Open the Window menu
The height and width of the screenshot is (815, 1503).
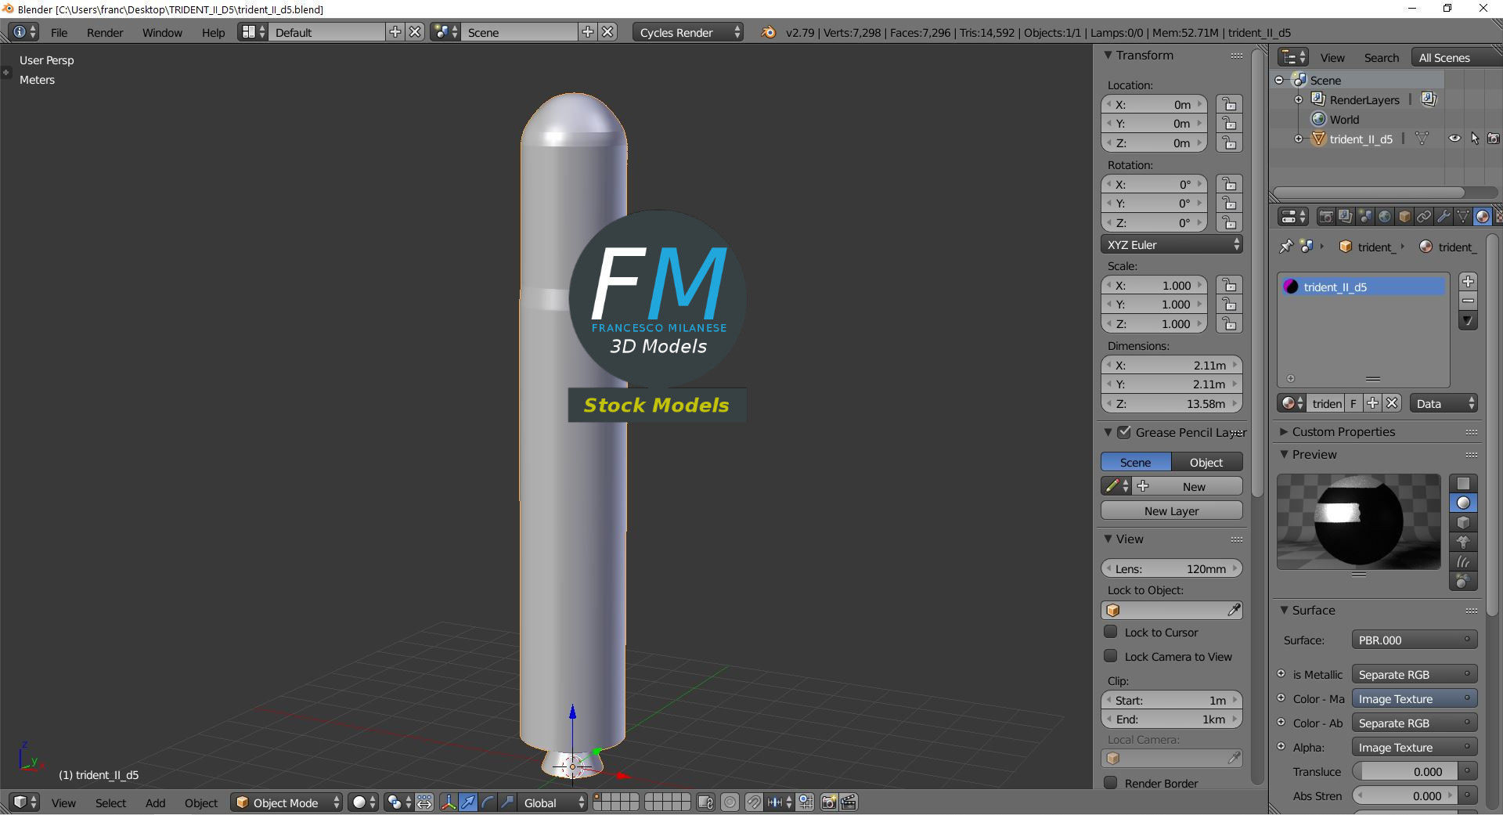[x=162, y=32]
